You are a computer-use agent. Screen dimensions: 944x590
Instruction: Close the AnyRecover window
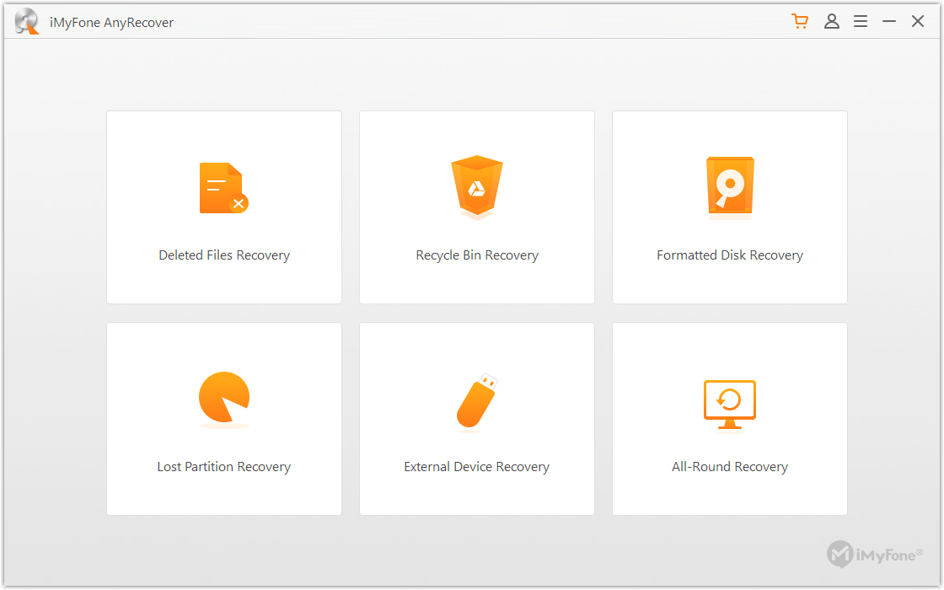[918, 22]
